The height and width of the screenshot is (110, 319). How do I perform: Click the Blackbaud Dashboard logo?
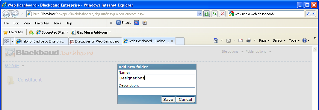49,53
